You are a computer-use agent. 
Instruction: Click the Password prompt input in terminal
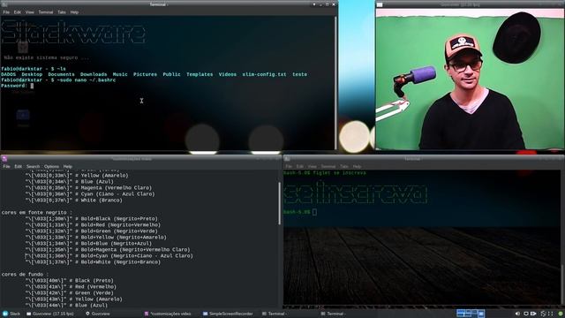32,86
